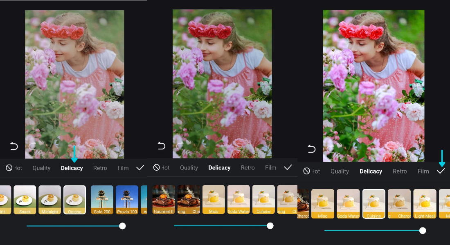This screenshot has width=450, height=245.
Task: Tap undo arrow in the right panel
Action: point(312,149)
